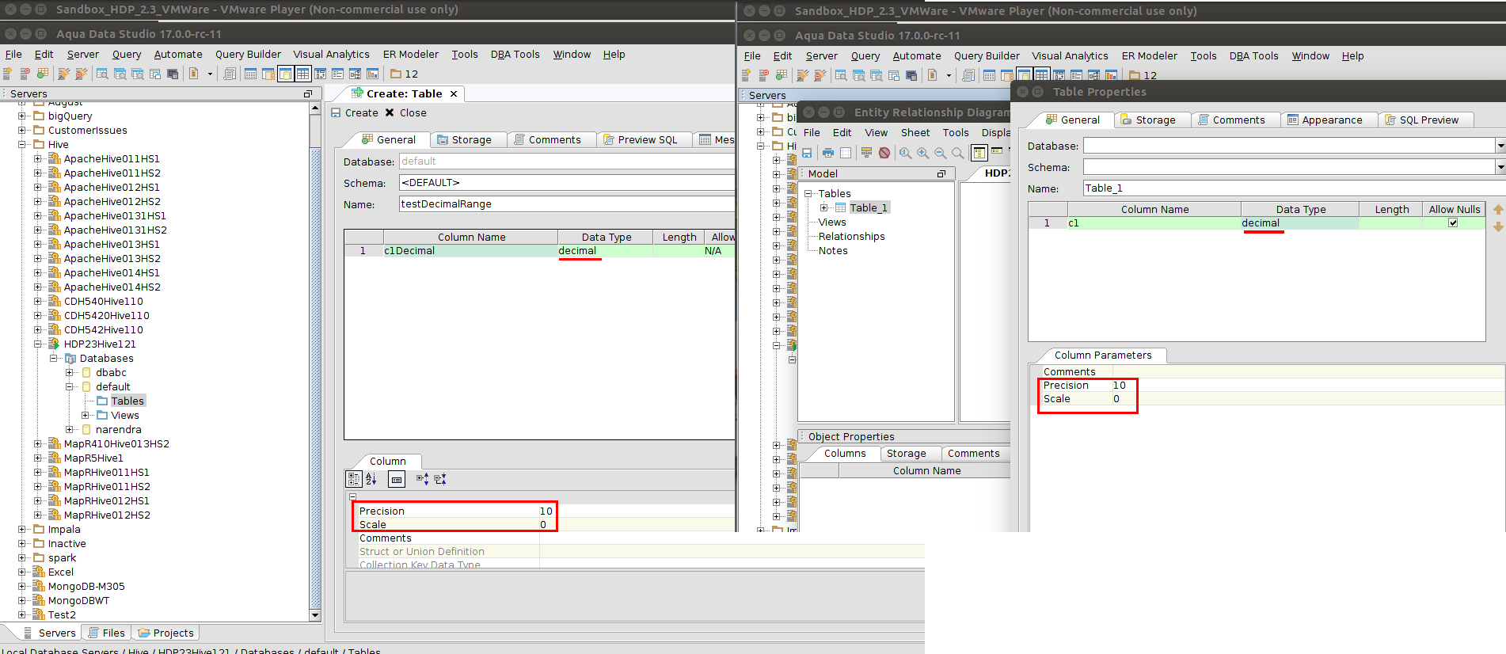Open the Files tab at bottom of left window
1506x654 pixels.
[106, 633]
